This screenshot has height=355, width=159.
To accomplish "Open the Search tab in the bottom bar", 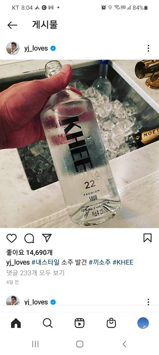I will [47, 323].
